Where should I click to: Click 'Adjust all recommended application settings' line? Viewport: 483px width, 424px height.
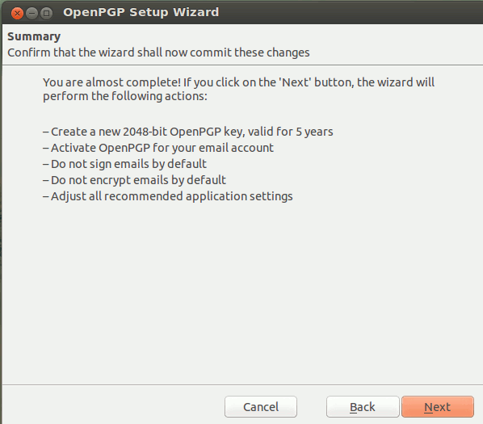167,196
